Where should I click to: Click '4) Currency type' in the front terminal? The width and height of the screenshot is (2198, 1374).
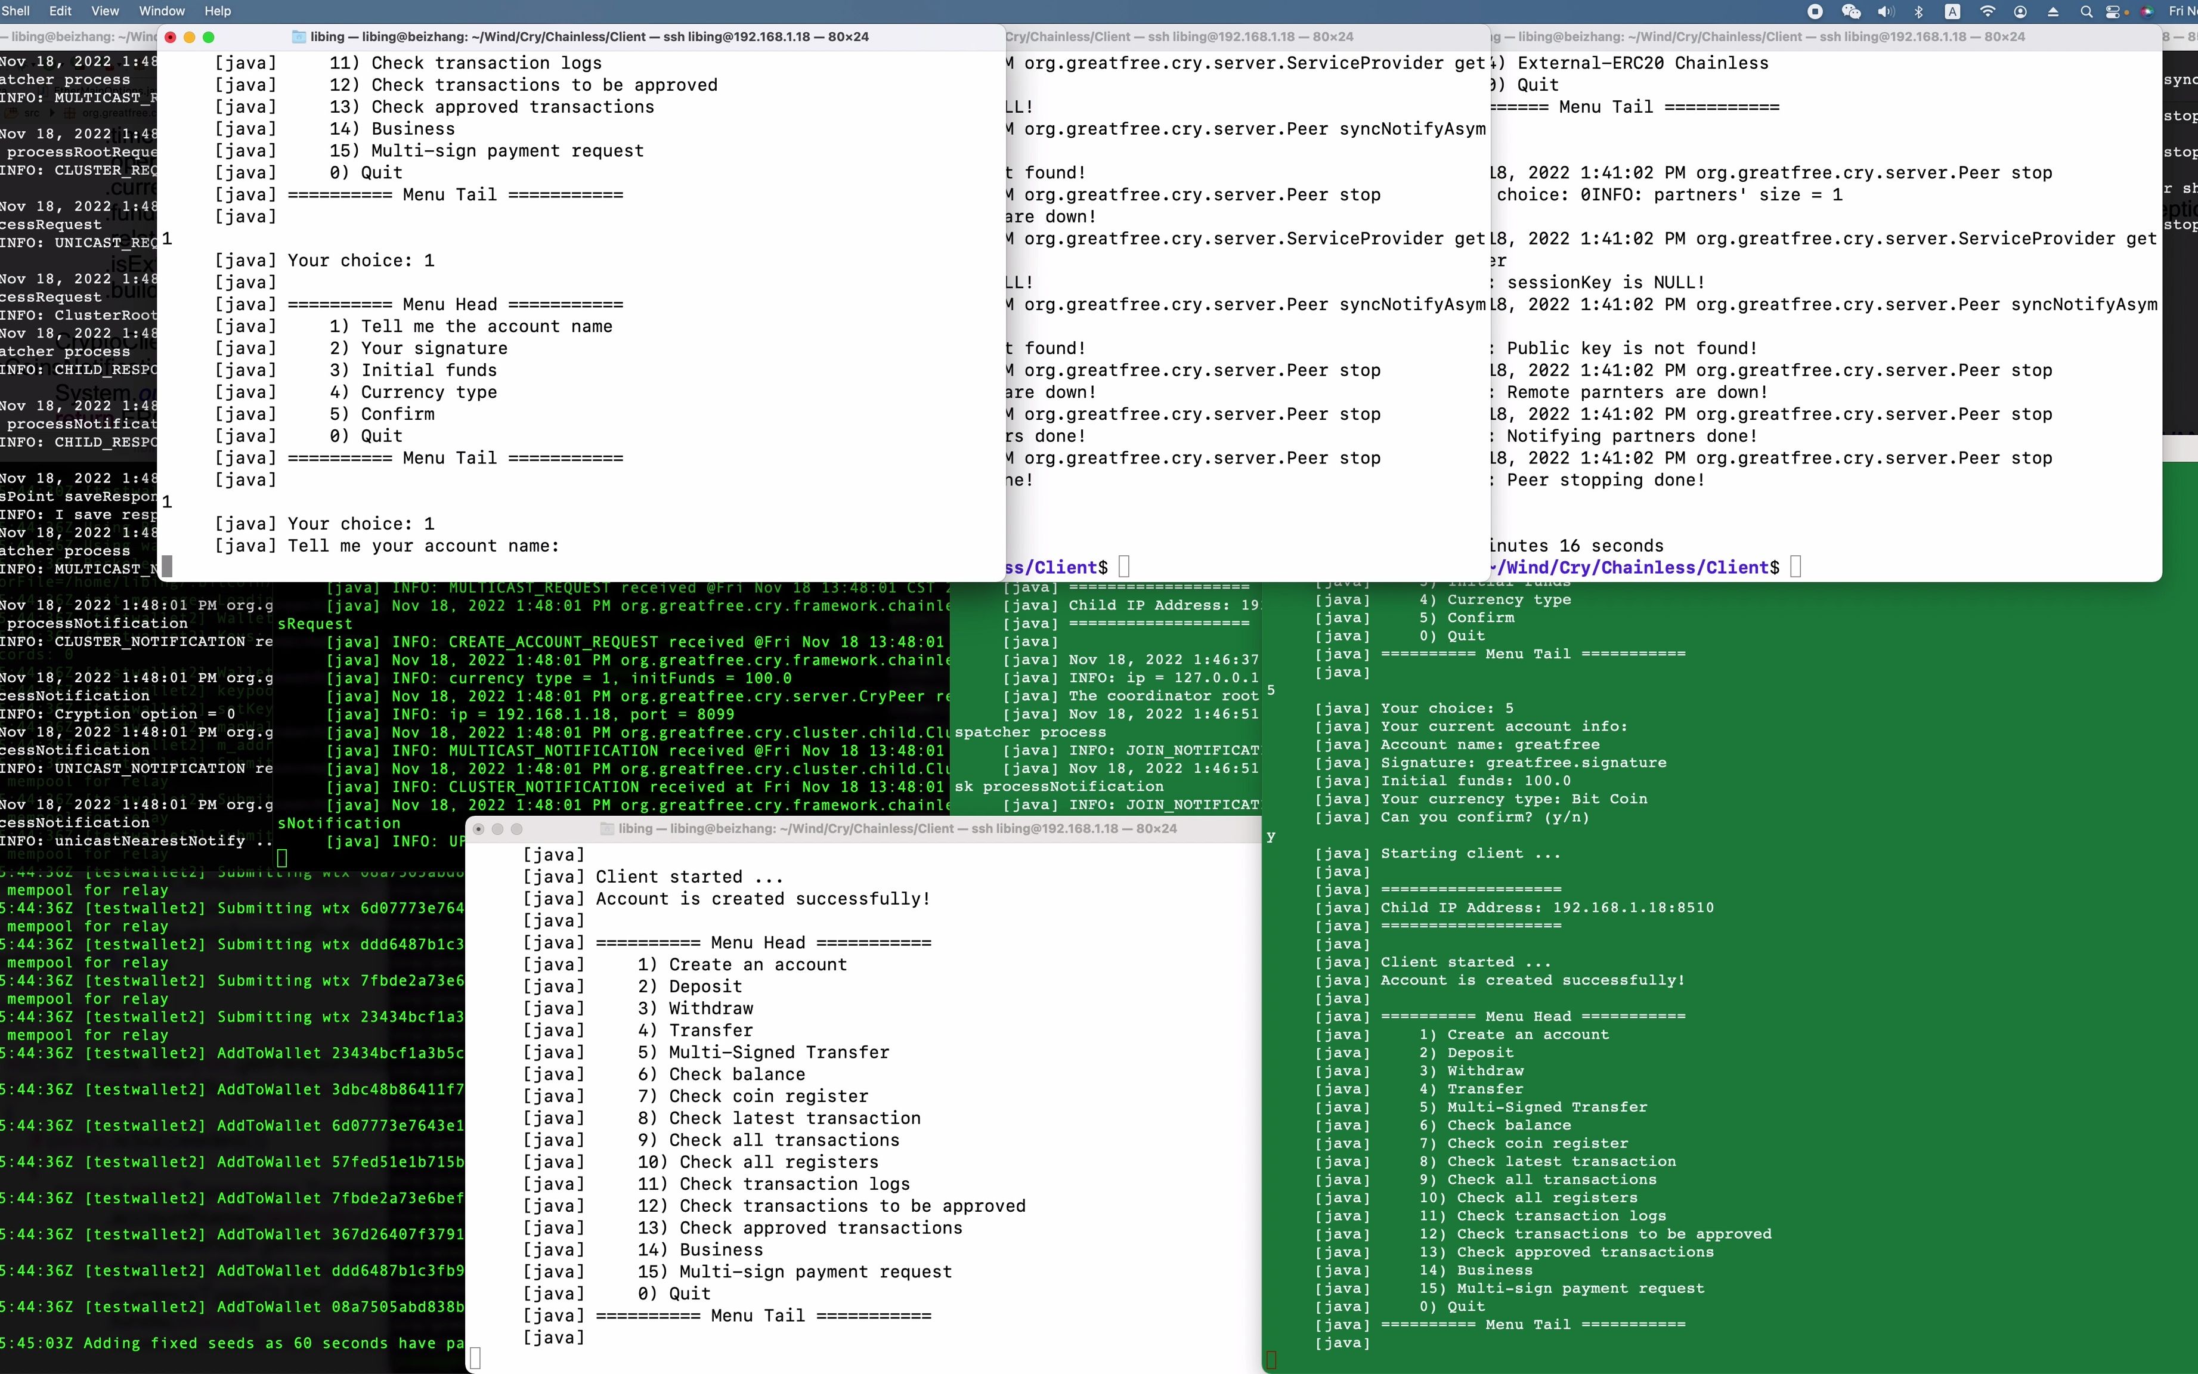click(x=413, y=392)
